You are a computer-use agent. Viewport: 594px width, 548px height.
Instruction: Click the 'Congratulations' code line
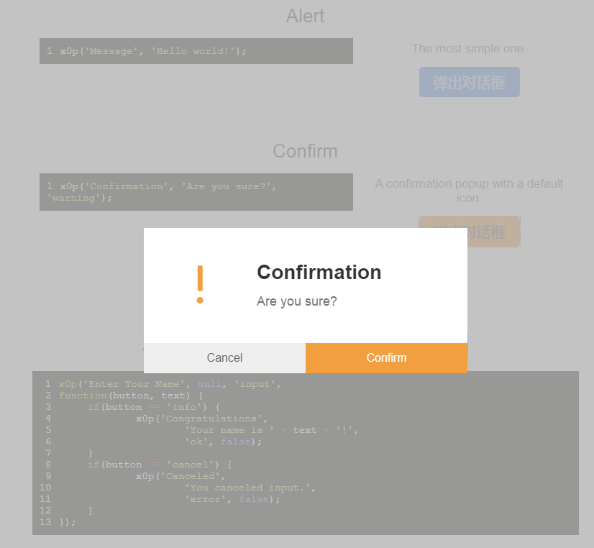click(202, 419)
